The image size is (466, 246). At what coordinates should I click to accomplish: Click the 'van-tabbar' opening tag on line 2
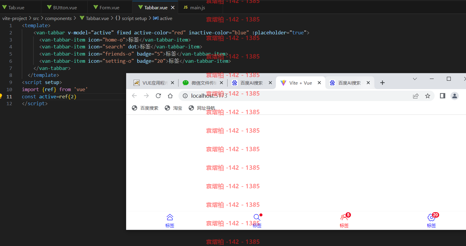51,33
